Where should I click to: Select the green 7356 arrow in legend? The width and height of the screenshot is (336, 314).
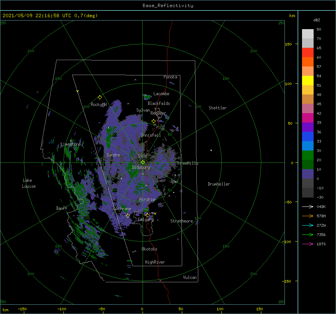tap(308, 235)
